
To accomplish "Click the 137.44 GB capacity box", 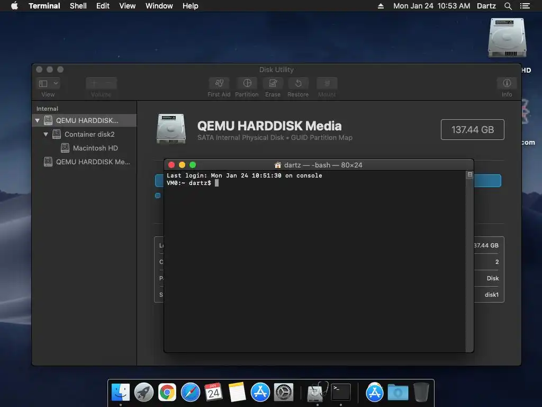I will tap(473, 130).
